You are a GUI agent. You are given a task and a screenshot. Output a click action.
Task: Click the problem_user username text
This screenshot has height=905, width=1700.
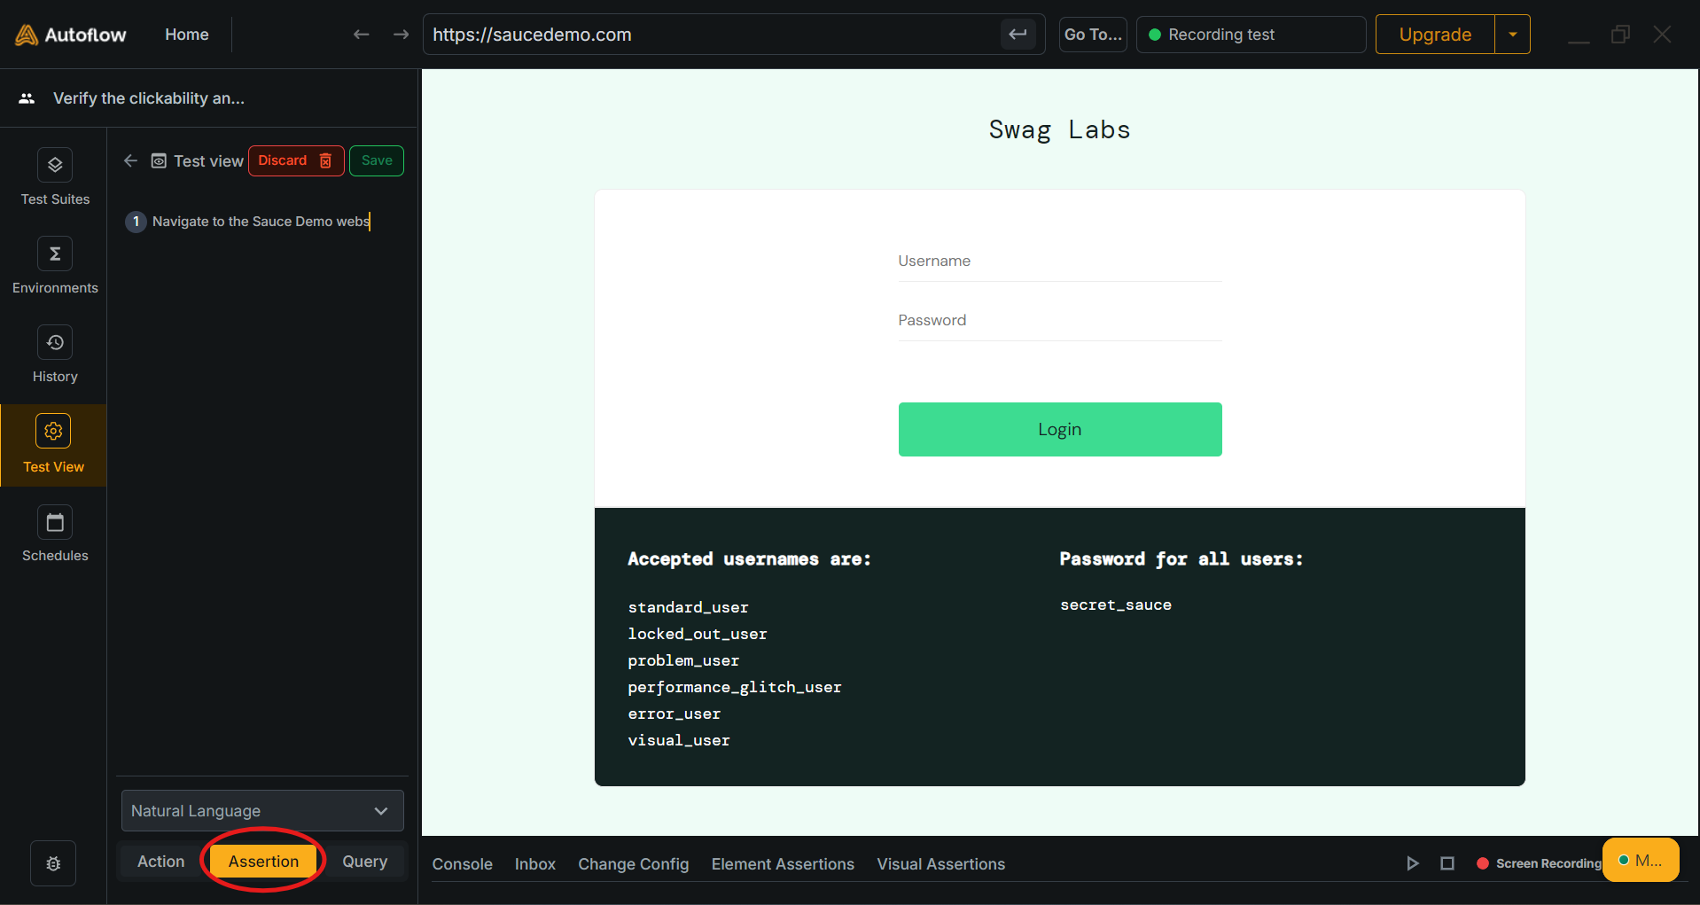pos(683,660)
